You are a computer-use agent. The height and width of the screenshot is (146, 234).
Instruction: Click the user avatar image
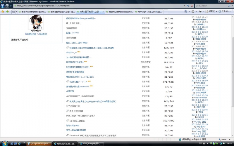36,22
